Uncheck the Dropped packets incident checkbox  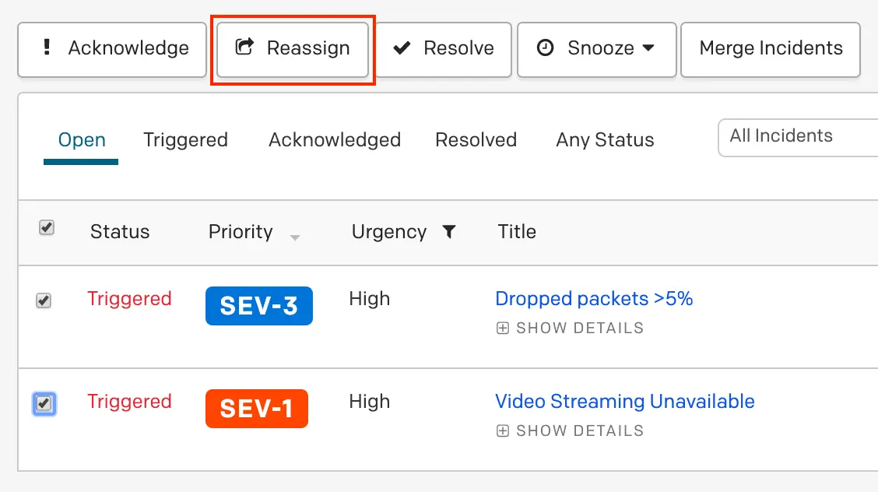(44, 300)
